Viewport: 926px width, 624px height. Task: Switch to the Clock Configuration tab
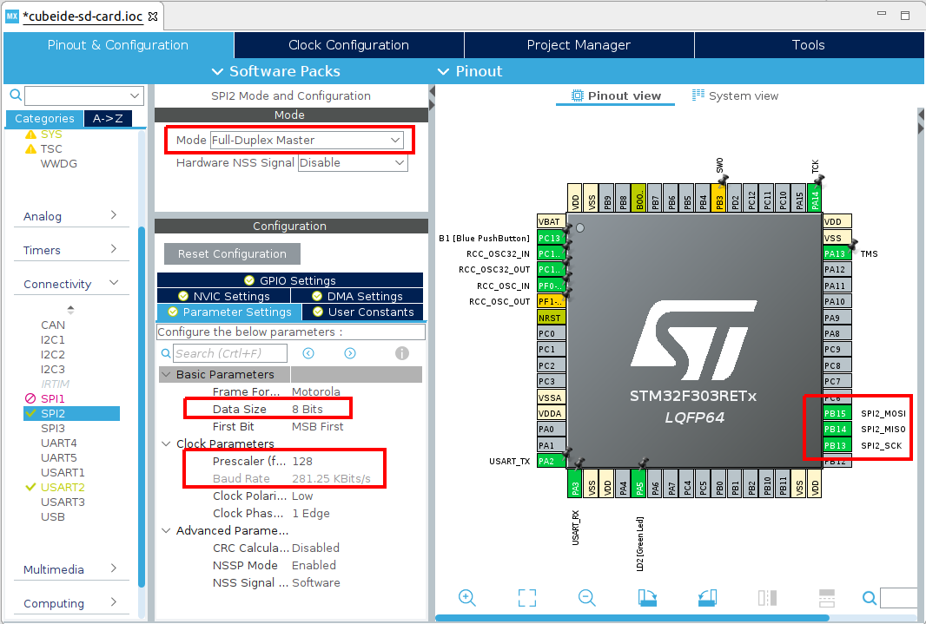347,44
